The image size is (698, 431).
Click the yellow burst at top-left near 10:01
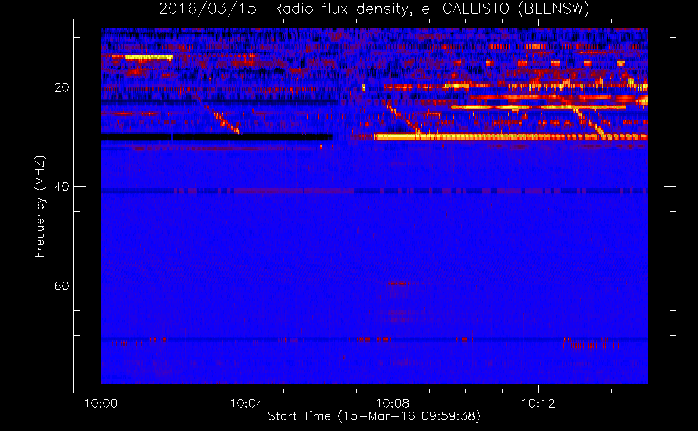(149, 57)
